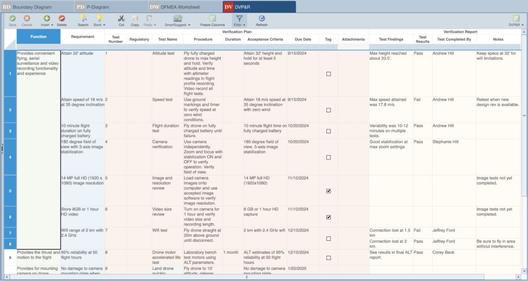
Task: Click the PD icon on P-Diagram tab
Action: 80,7
